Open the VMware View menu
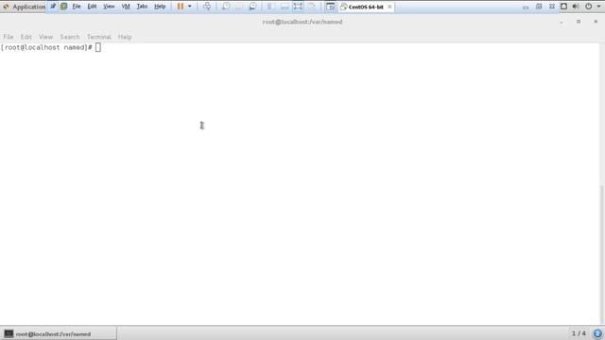605x340 pixels. coord(109,7)
